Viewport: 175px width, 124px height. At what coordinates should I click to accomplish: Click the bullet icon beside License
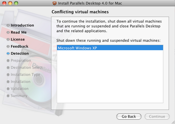tap(8, 39)
